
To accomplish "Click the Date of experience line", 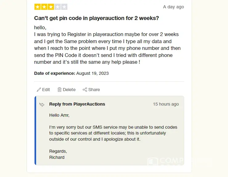I will point(71,73).
